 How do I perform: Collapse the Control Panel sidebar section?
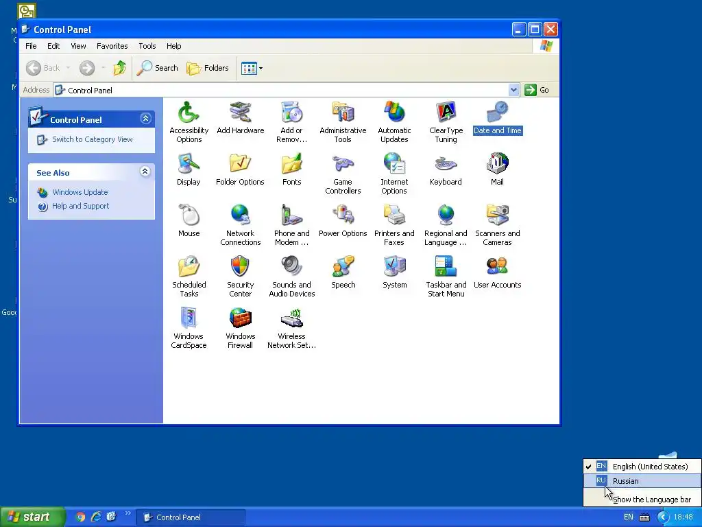tap(145, 119)
